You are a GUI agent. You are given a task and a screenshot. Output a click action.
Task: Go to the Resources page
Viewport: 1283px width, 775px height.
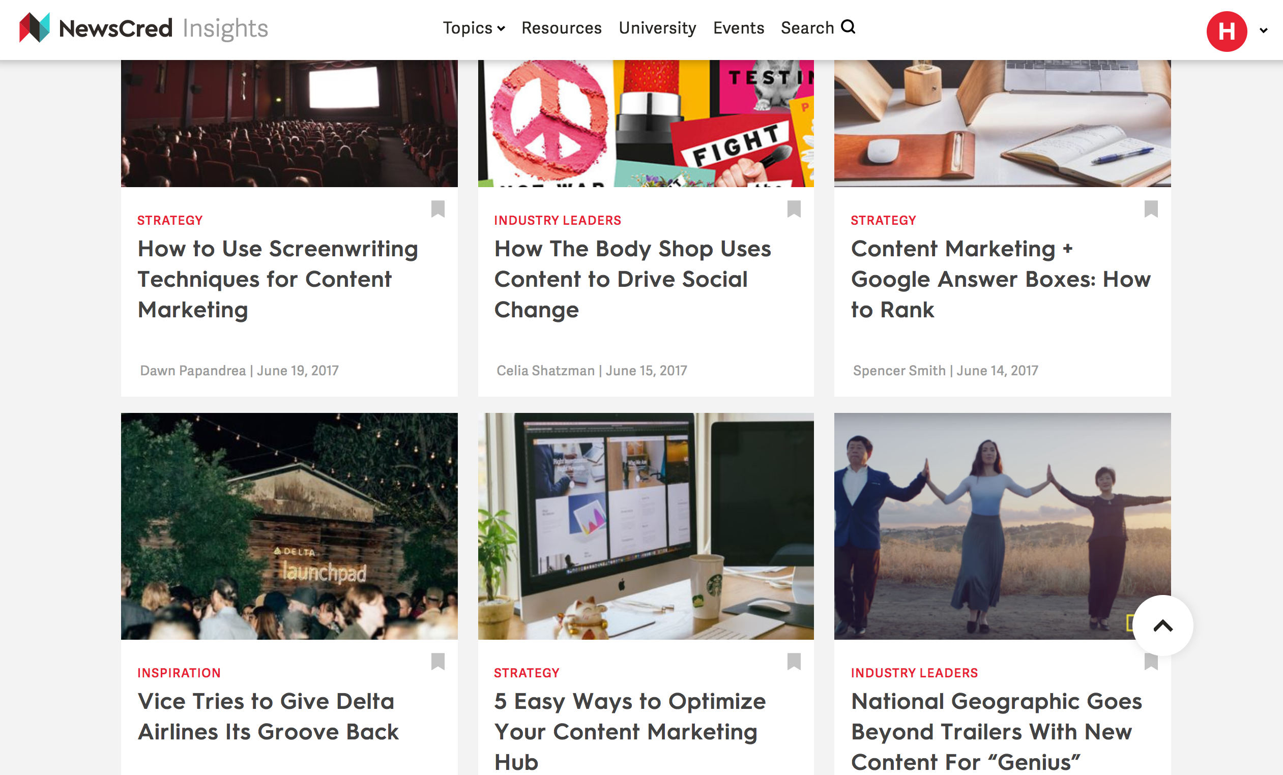pyautogui.click(x=561, y=28)
